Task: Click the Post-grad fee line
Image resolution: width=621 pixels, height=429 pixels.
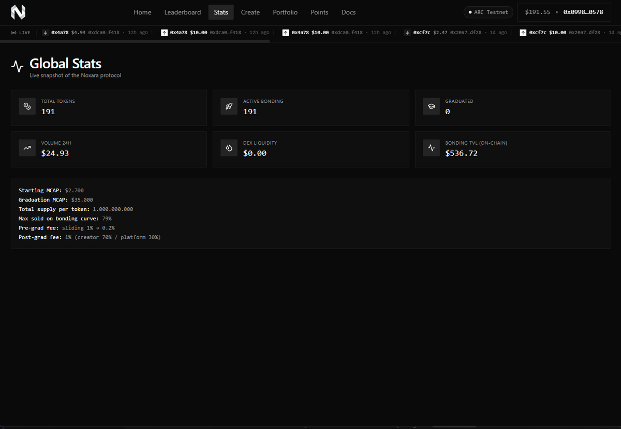Action: (x=90, y=237)
